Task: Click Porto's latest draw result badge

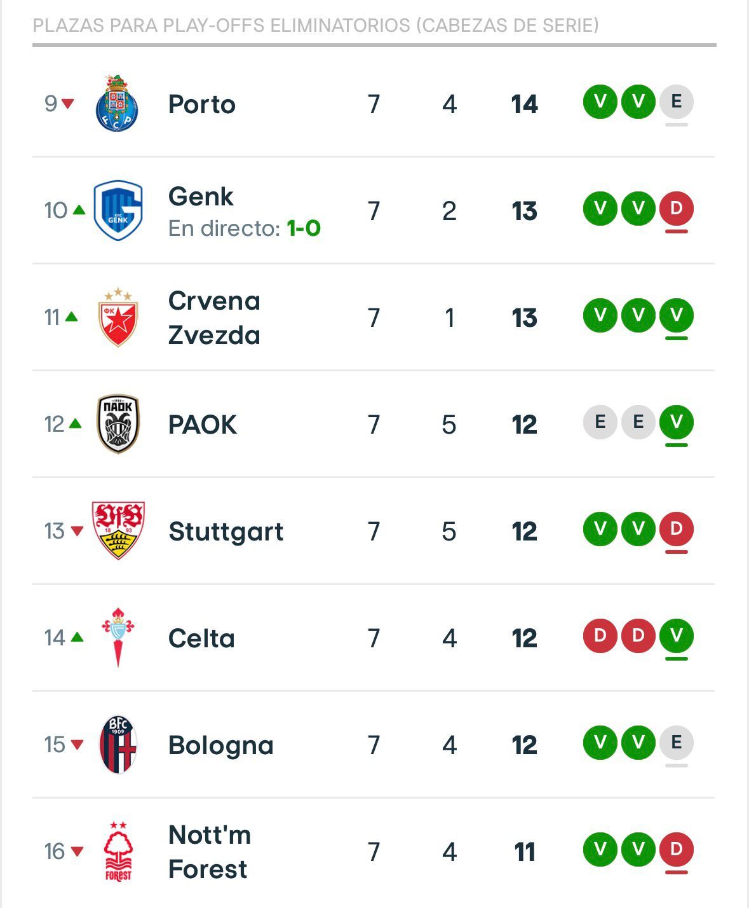Action: [676, 102]
